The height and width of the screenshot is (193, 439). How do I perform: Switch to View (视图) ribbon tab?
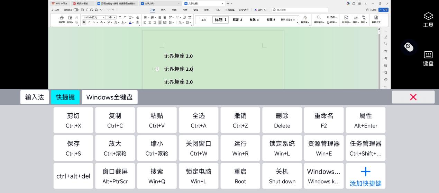tap(207, 10)
